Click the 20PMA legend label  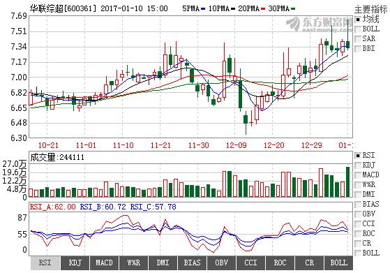pos(249,8)
